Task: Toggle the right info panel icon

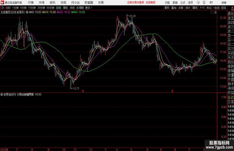Action: (x=215, y=12)
